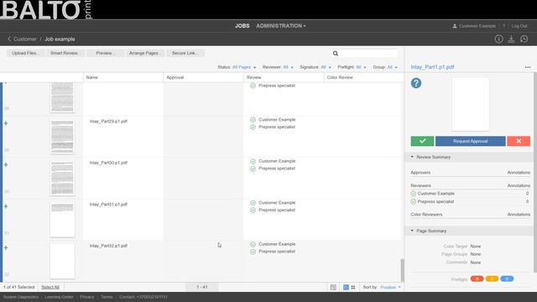This screenshot has width=537, height=302.
Task: Open the Administration menu
Action: pyautogui.click(x=281, y=26)
